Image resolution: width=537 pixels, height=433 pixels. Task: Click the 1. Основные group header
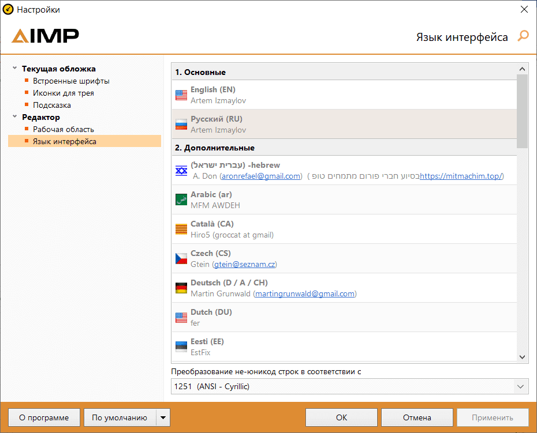tap(344, 72)
